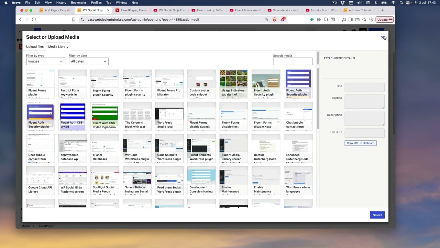The image size is (440, 248).
Task: Click the File URL field
Action: [x=364, y=133]
